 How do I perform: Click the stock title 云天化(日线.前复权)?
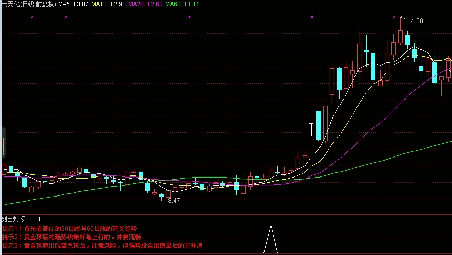pos(29,4)
